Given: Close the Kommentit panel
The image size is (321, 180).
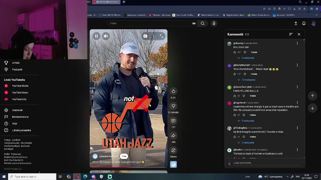Looking at the screenshot, I should click(x=299, y=34).
